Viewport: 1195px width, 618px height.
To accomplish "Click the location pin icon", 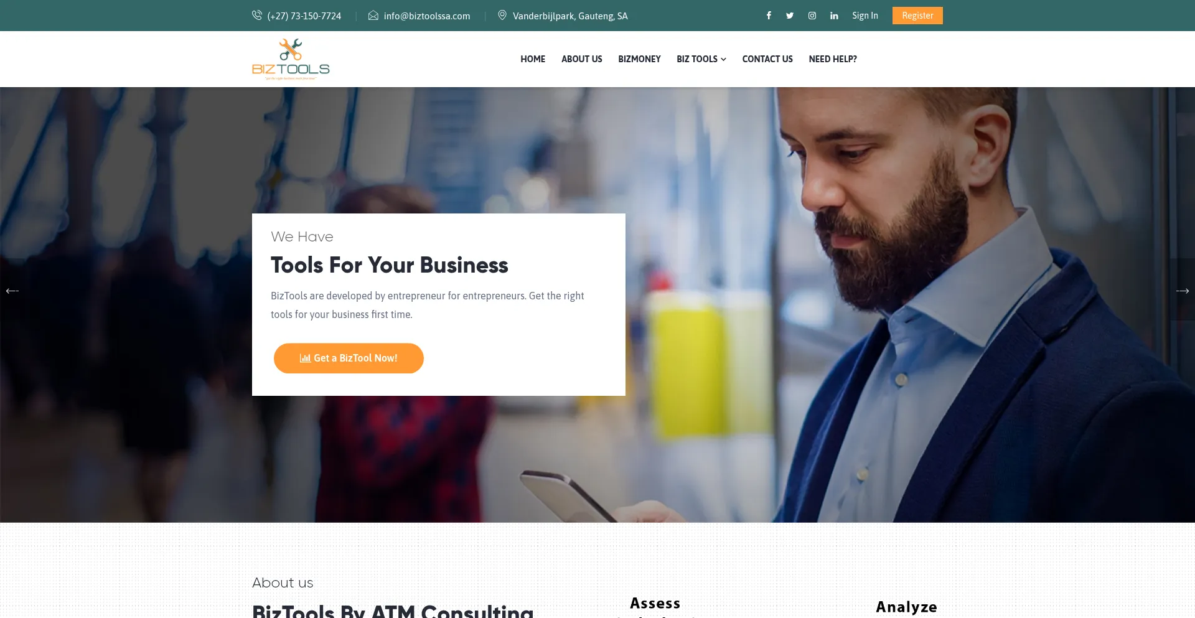I will coord(502,15).
